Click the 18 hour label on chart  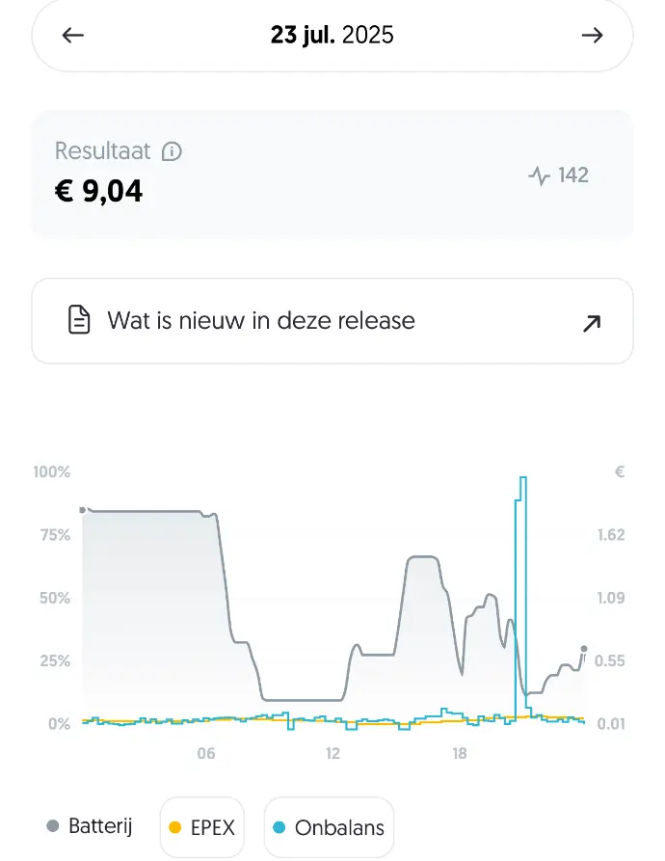[460, 753]
